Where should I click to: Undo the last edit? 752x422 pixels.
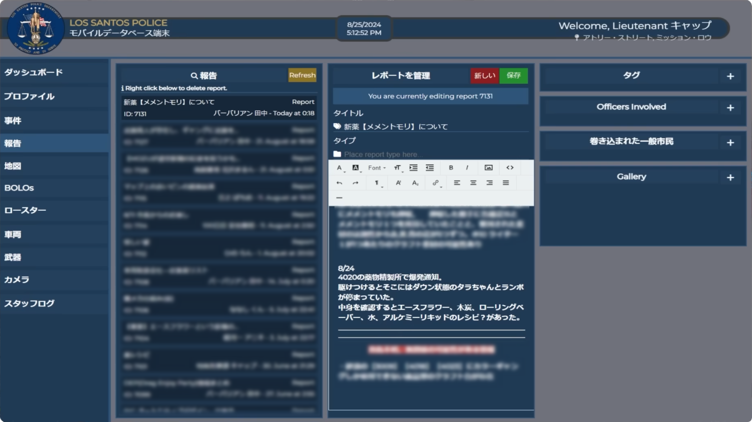pos(339,183)
